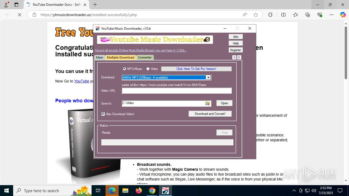Open the Copilot sidebar icon
349x196 pixels.
[x=343, y=15]
